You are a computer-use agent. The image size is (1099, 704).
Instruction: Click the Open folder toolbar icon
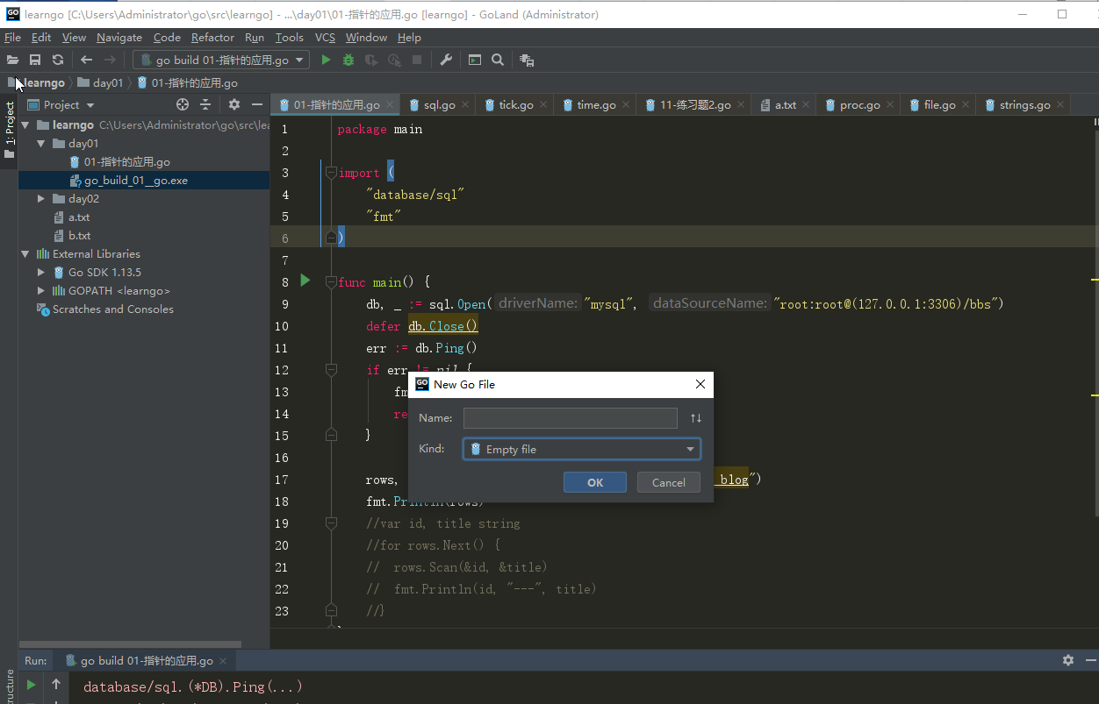click(x=12, y=60)
